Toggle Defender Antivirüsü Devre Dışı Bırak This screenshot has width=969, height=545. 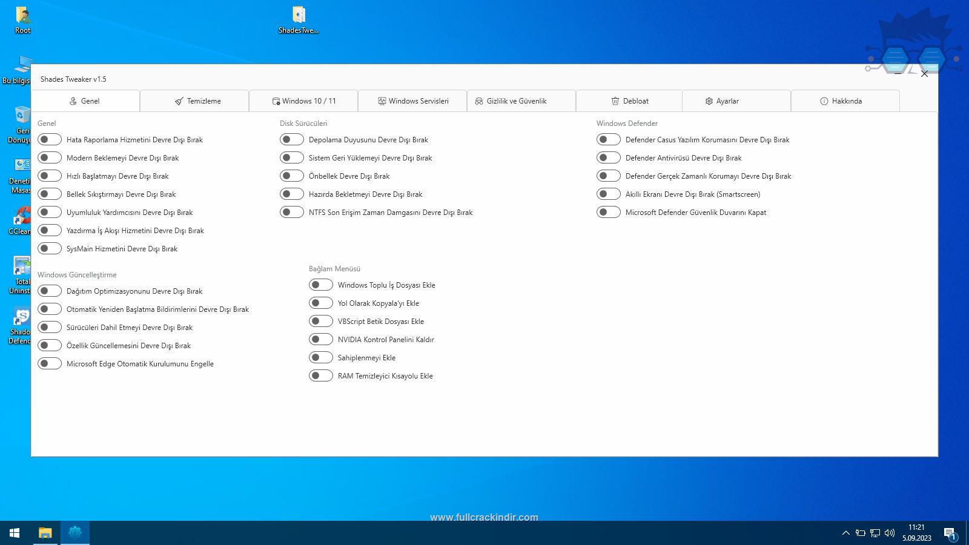(x=609, y=157)
